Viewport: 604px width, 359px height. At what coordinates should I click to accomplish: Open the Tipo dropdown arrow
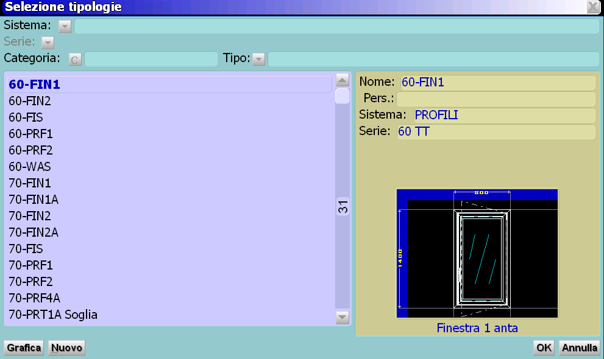click(258, 59)
